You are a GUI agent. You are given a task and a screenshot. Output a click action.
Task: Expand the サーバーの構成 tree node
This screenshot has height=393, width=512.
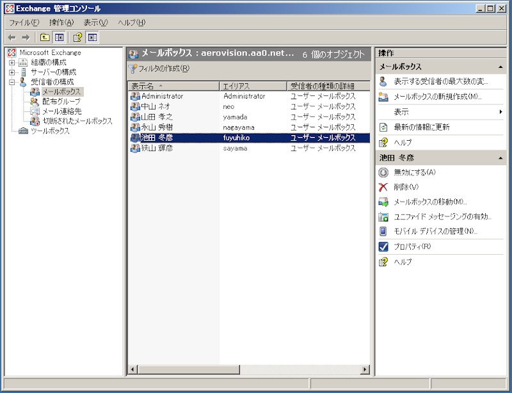click(12, 72)
